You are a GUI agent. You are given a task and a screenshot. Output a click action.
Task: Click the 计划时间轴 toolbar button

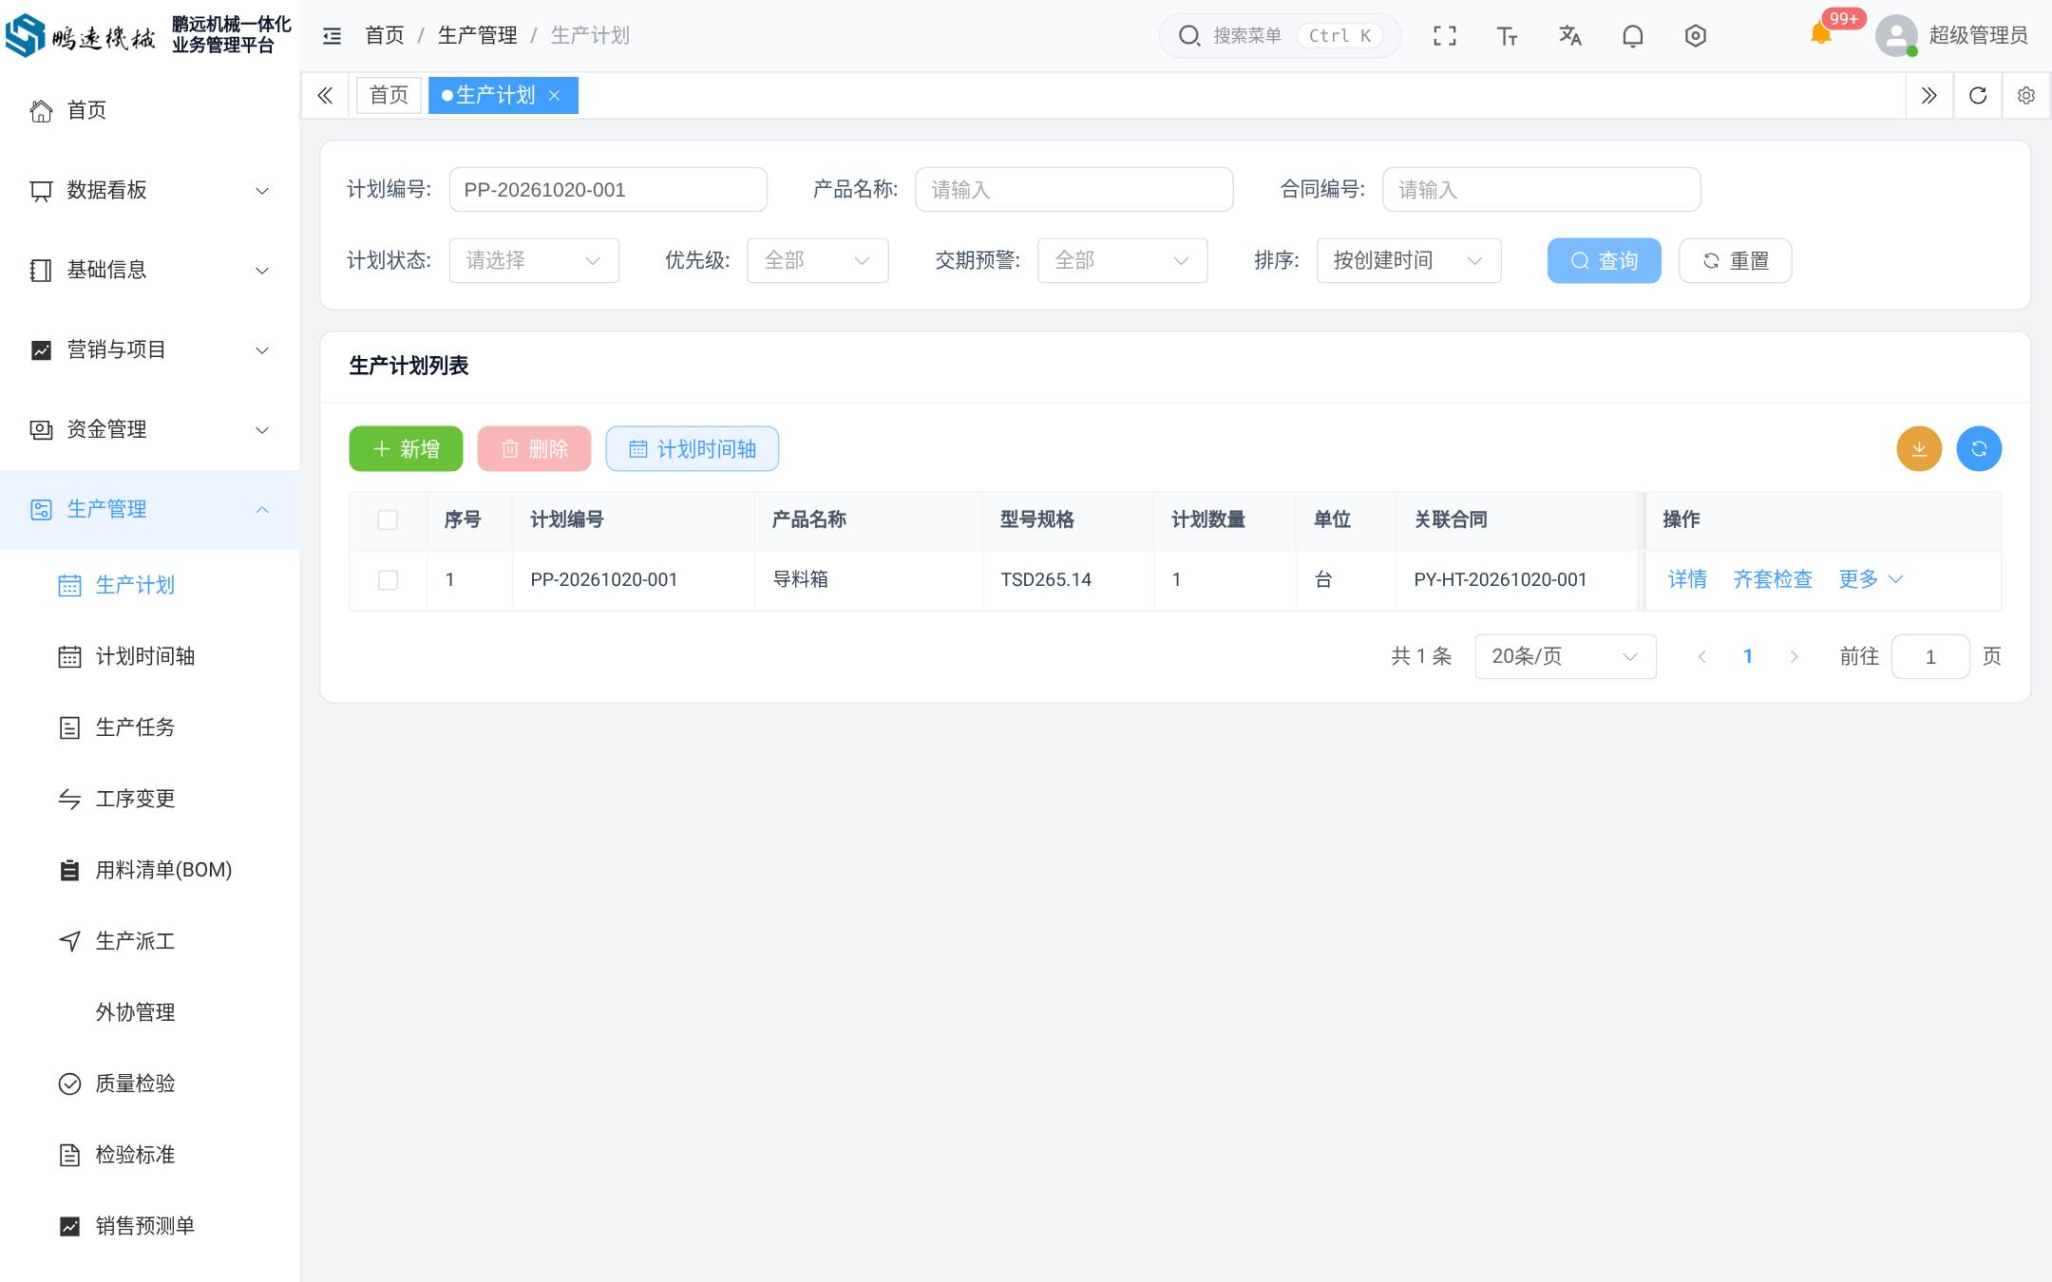692,448
